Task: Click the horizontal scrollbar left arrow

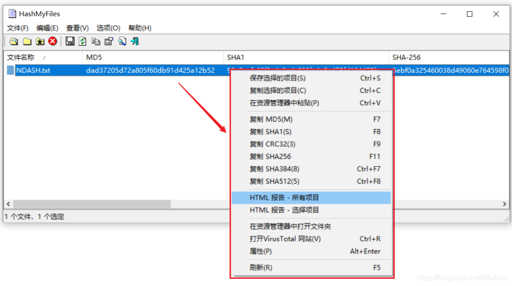Action: coord(9,204)
